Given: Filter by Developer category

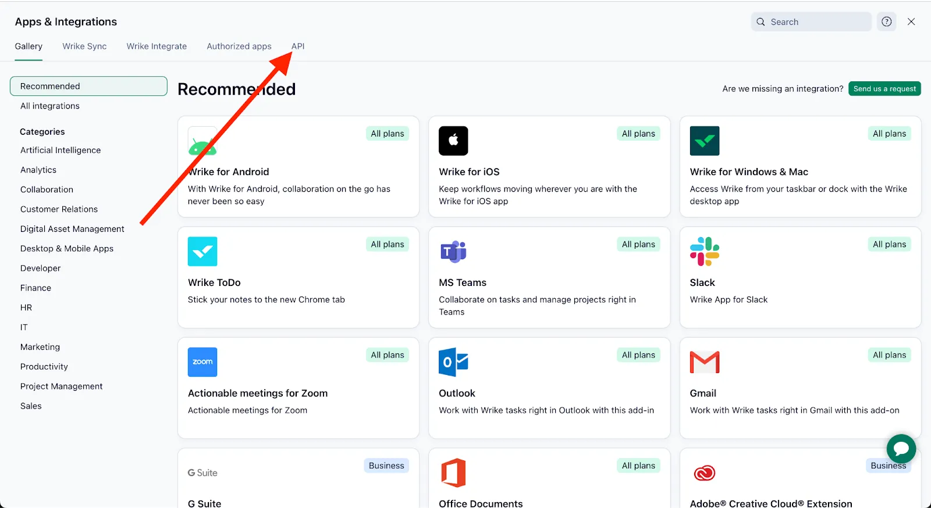Looking at the screenshot, I should [40, 269].
